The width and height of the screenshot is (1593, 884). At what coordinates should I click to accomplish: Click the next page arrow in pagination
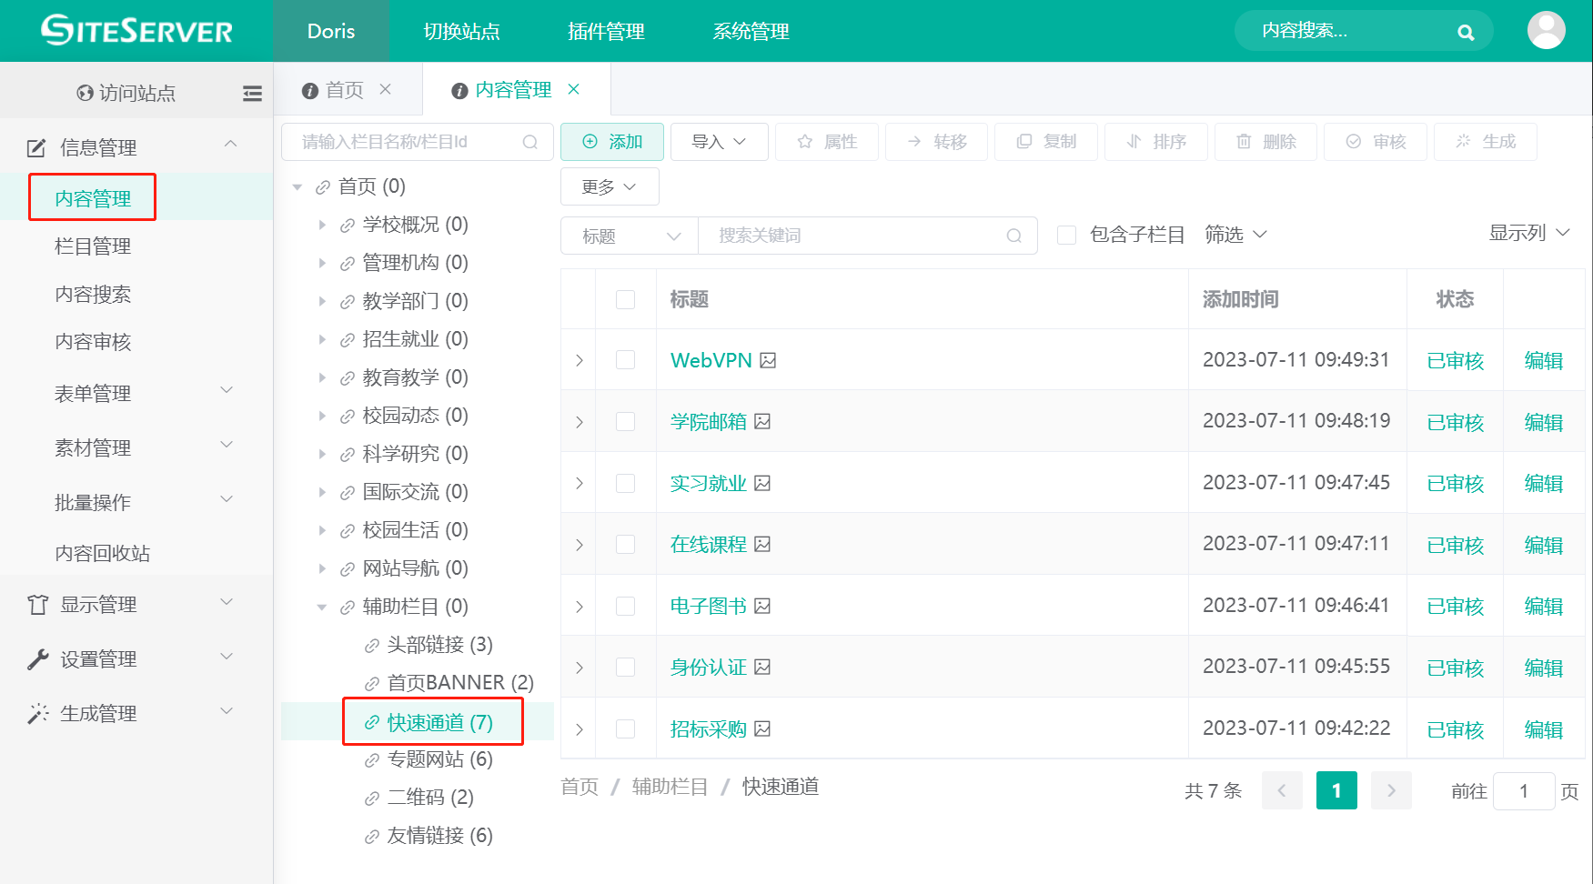[x=1390, y=790]
